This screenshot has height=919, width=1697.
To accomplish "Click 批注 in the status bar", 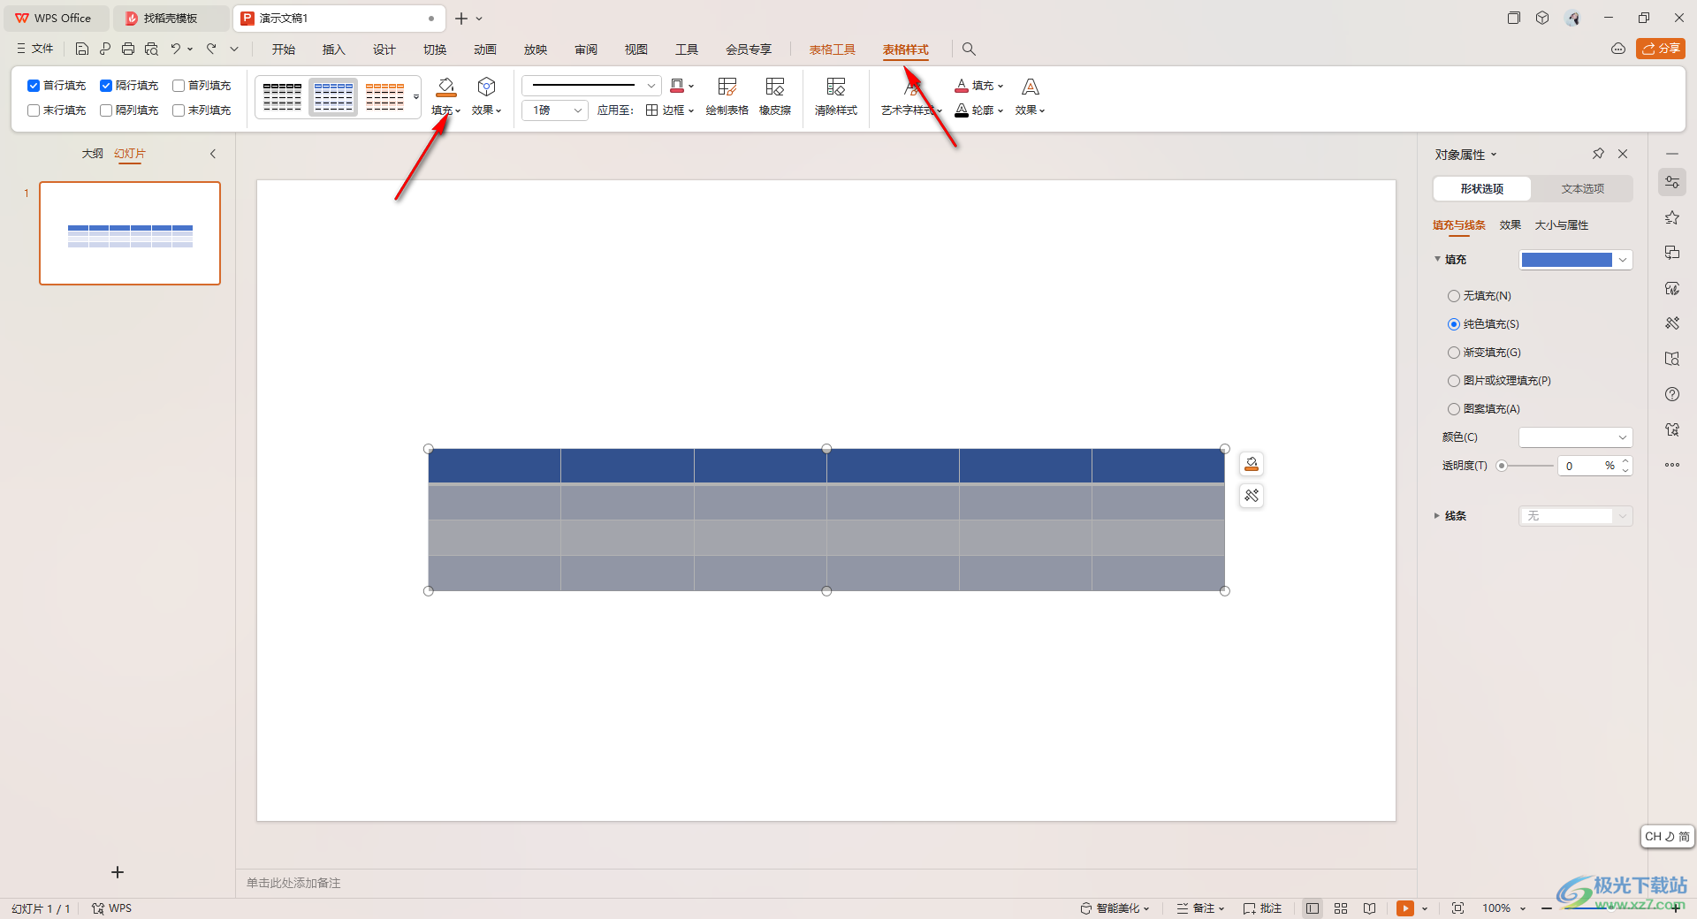I will coord(1263,908).
